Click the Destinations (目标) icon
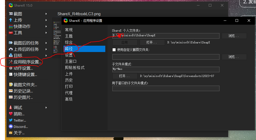The height and width of the screenshot is (140, 256). pyautogui.click(x=11, y=55)
